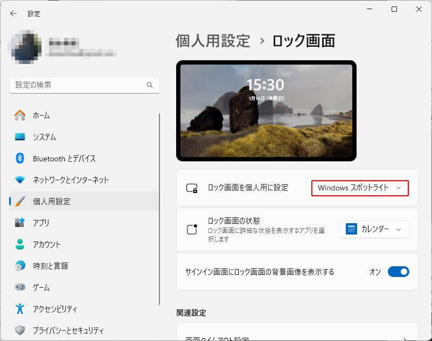Image resolution: width=432 pixels, height=341 pixels.
Task: Click the network Wi-Fi icon in sidebar
Action: pos(20,180)
